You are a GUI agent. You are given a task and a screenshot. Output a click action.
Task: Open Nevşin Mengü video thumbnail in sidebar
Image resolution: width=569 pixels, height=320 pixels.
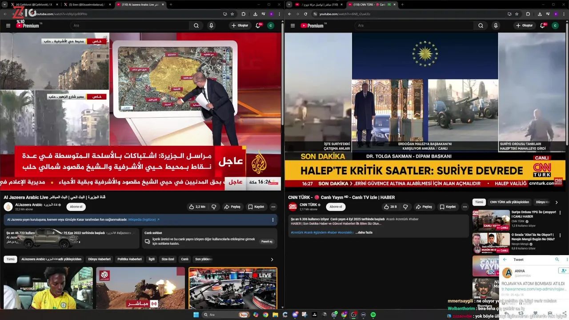(x=491, y=243)
